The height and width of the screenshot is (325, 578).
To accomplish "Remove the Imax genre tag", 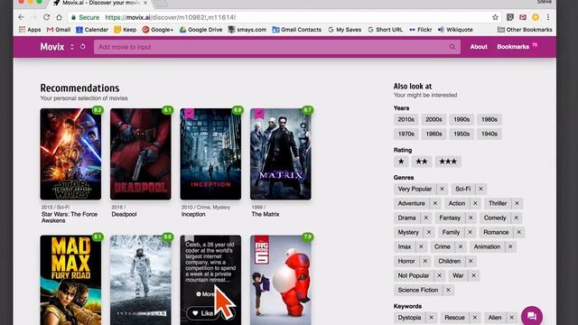I will coord(421,246).
